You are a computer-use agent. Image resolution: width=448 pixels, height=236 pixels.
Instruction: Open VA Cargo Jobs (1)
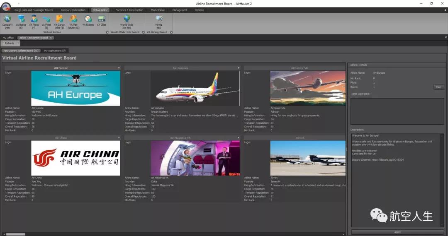pyautogui.click(x=59, y=22)
